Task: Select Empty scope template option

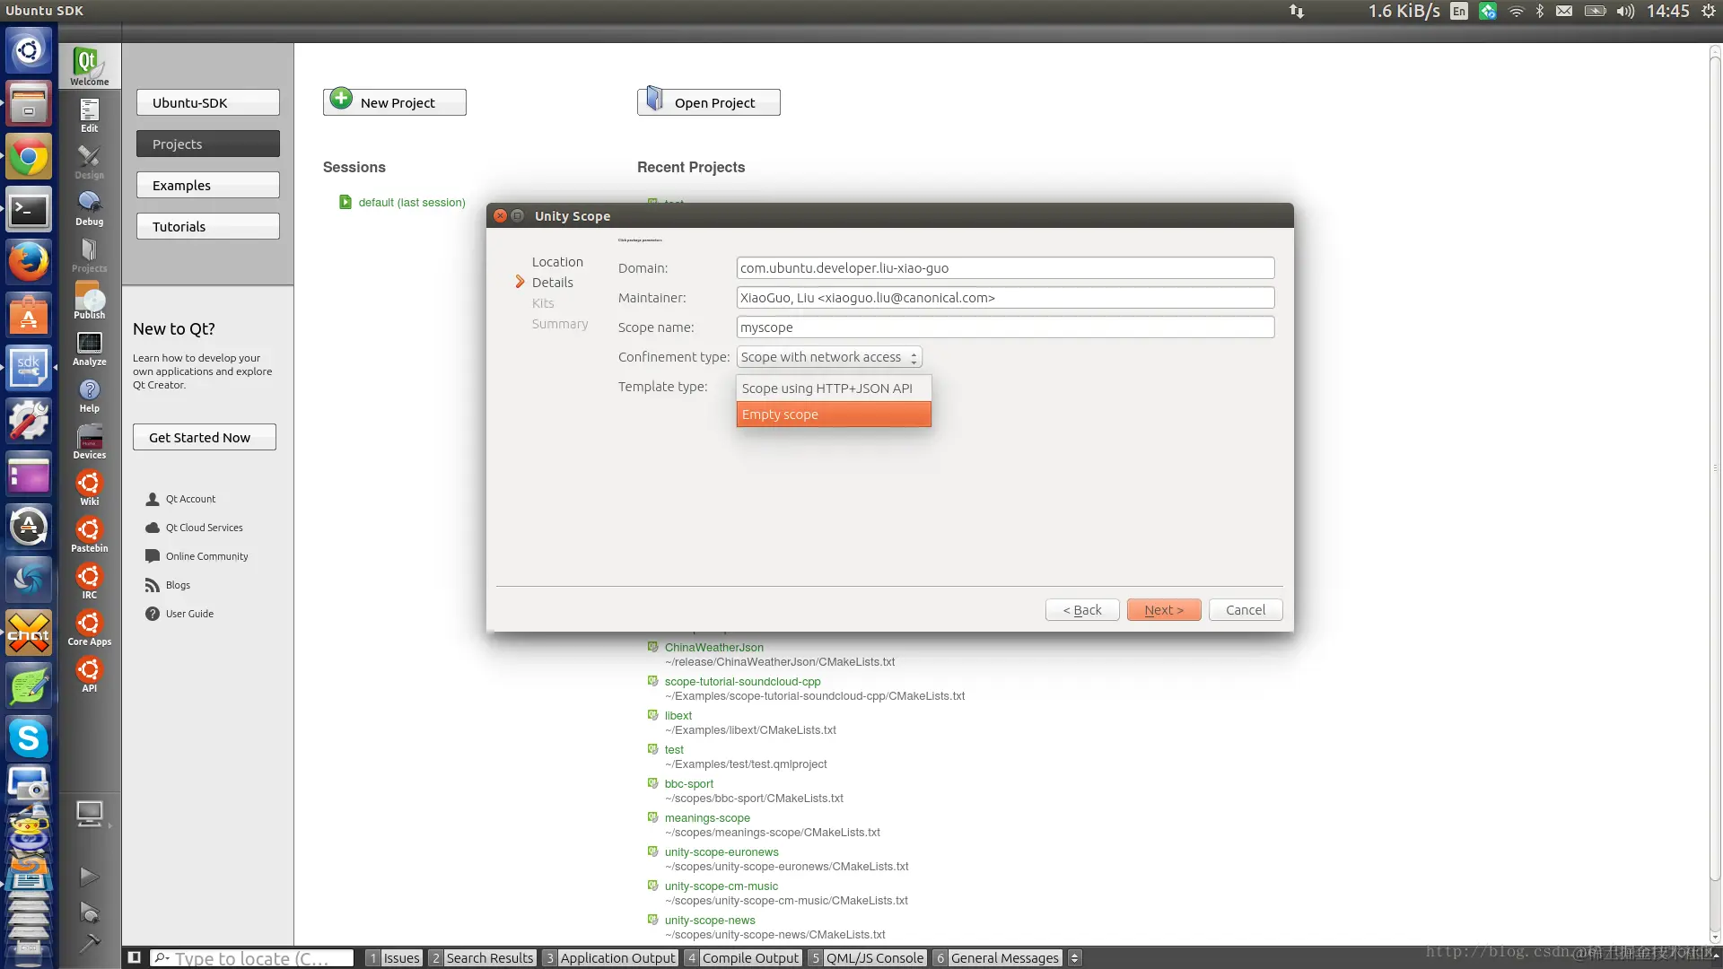Action: [833, 415]
